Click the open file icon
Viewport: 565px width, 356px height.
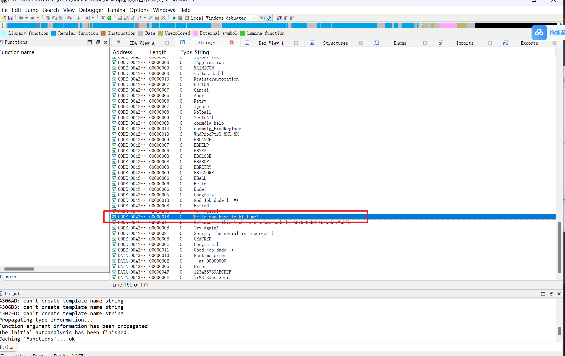(x=4, y=18)
